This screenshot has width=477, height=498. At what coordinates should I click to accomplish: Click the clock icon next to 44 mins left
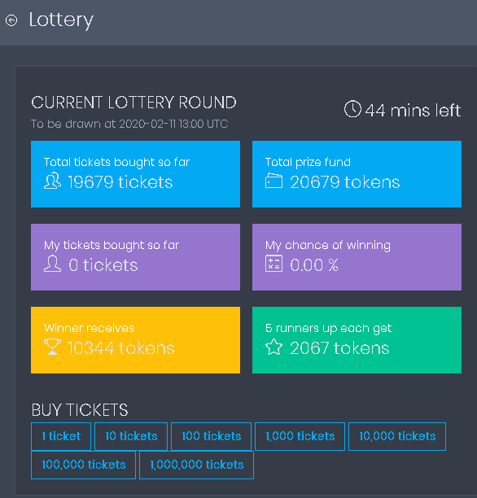tap(352, 109)
